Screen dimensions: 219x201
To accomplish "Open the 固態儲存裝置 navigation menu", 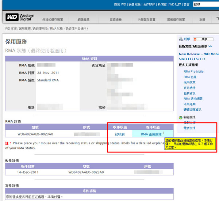I will [176, 20].
